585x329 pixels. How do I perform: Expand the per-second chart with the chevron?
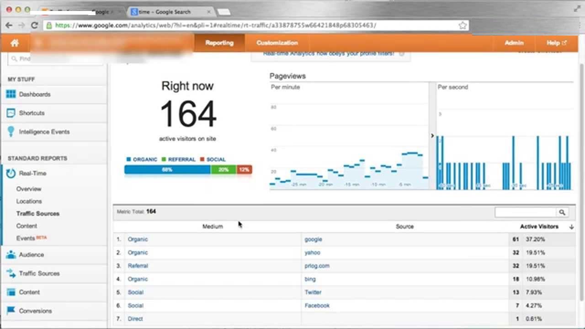pyautogui.click(x=432, y=136)
